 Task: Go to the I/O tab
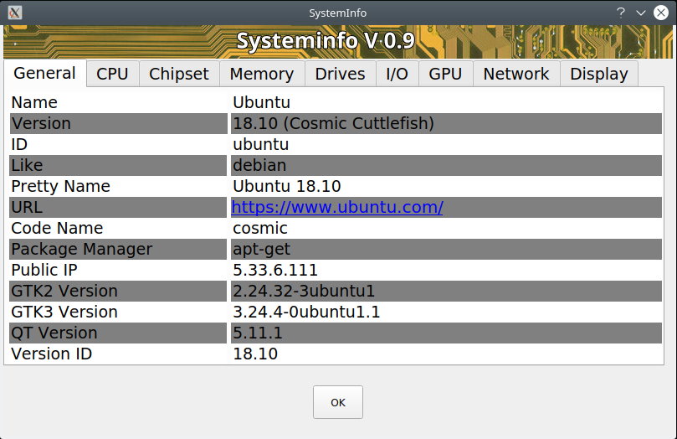[397, 74]
